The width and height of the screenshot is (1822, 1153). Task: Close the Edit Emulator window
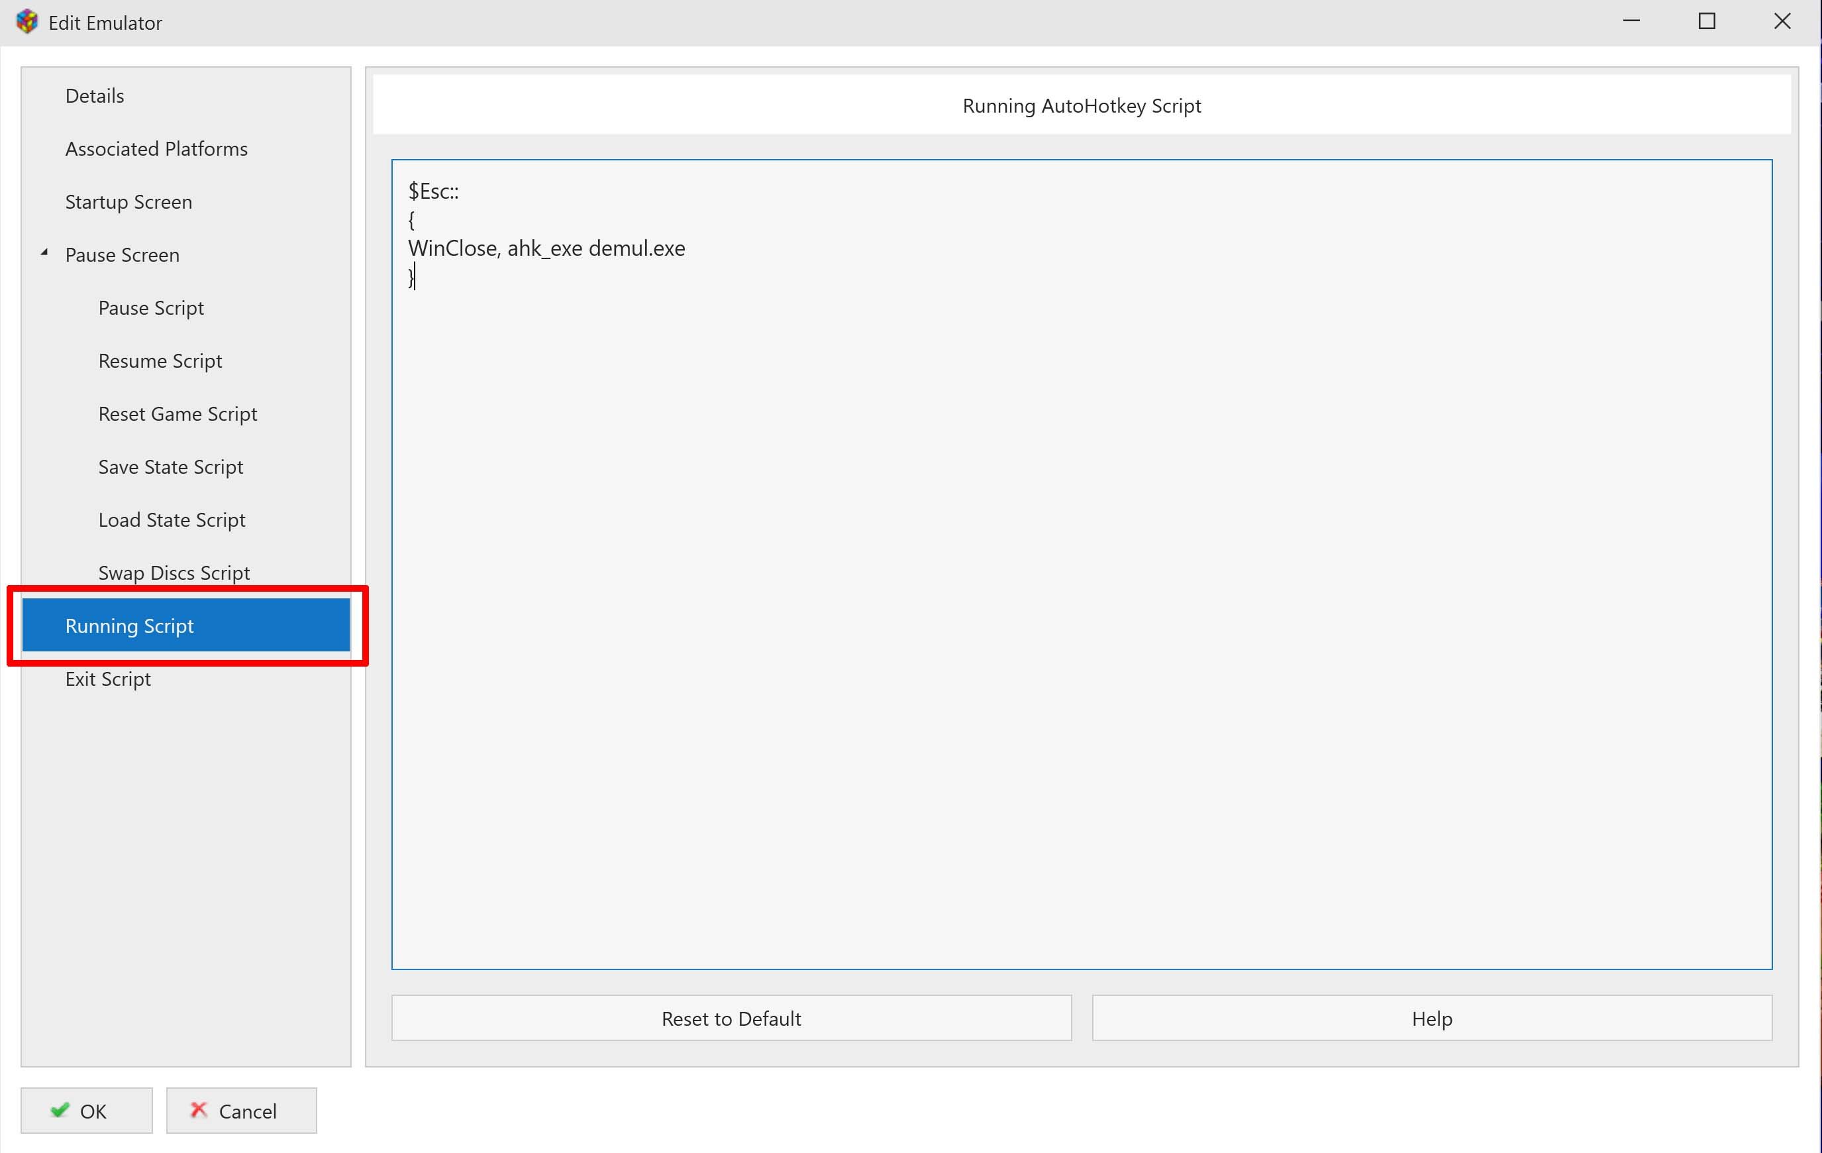[1783, 22]
